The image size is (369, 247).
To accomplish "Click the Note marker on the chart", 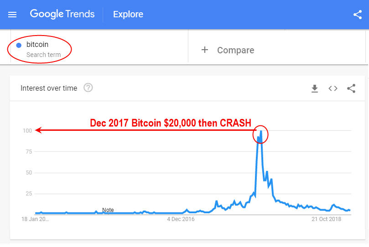I will [x=108, y=210].
